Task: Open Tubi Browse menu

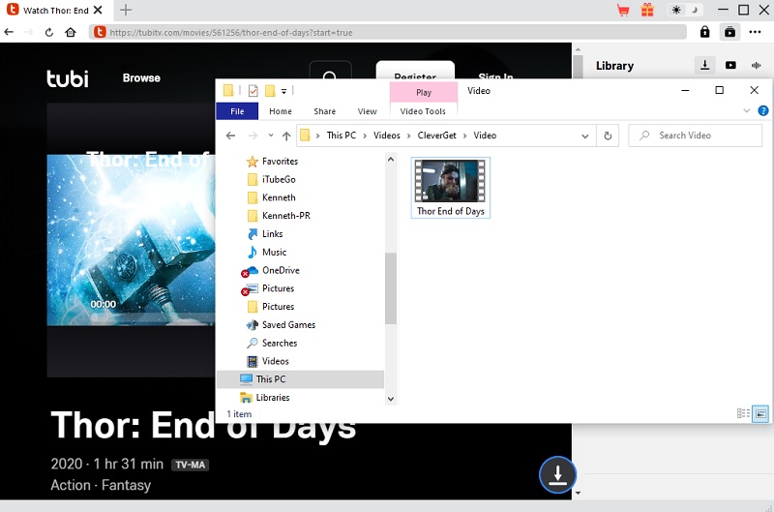Action: point(141,78)
